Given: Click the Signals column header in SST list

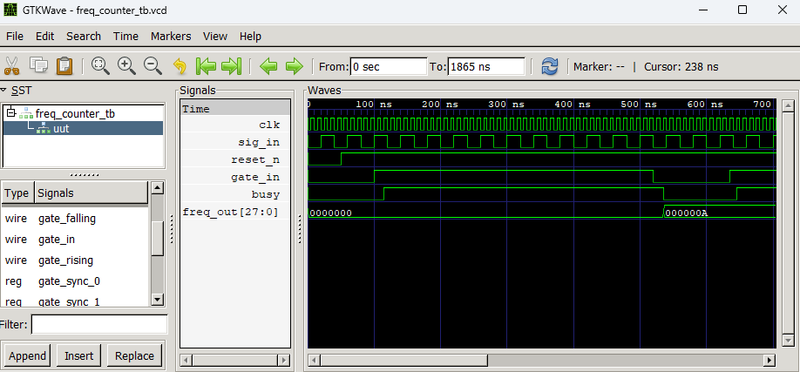Looking at the screenshot, I should point(92,193).
